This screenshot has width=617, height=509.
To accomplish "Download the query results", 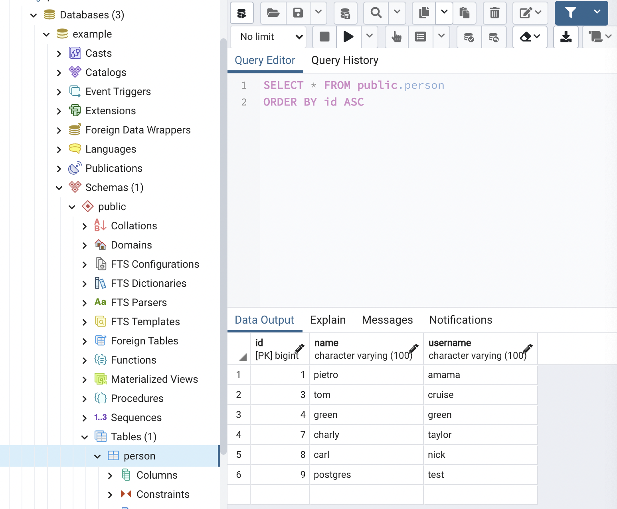I will pos(566,37).
